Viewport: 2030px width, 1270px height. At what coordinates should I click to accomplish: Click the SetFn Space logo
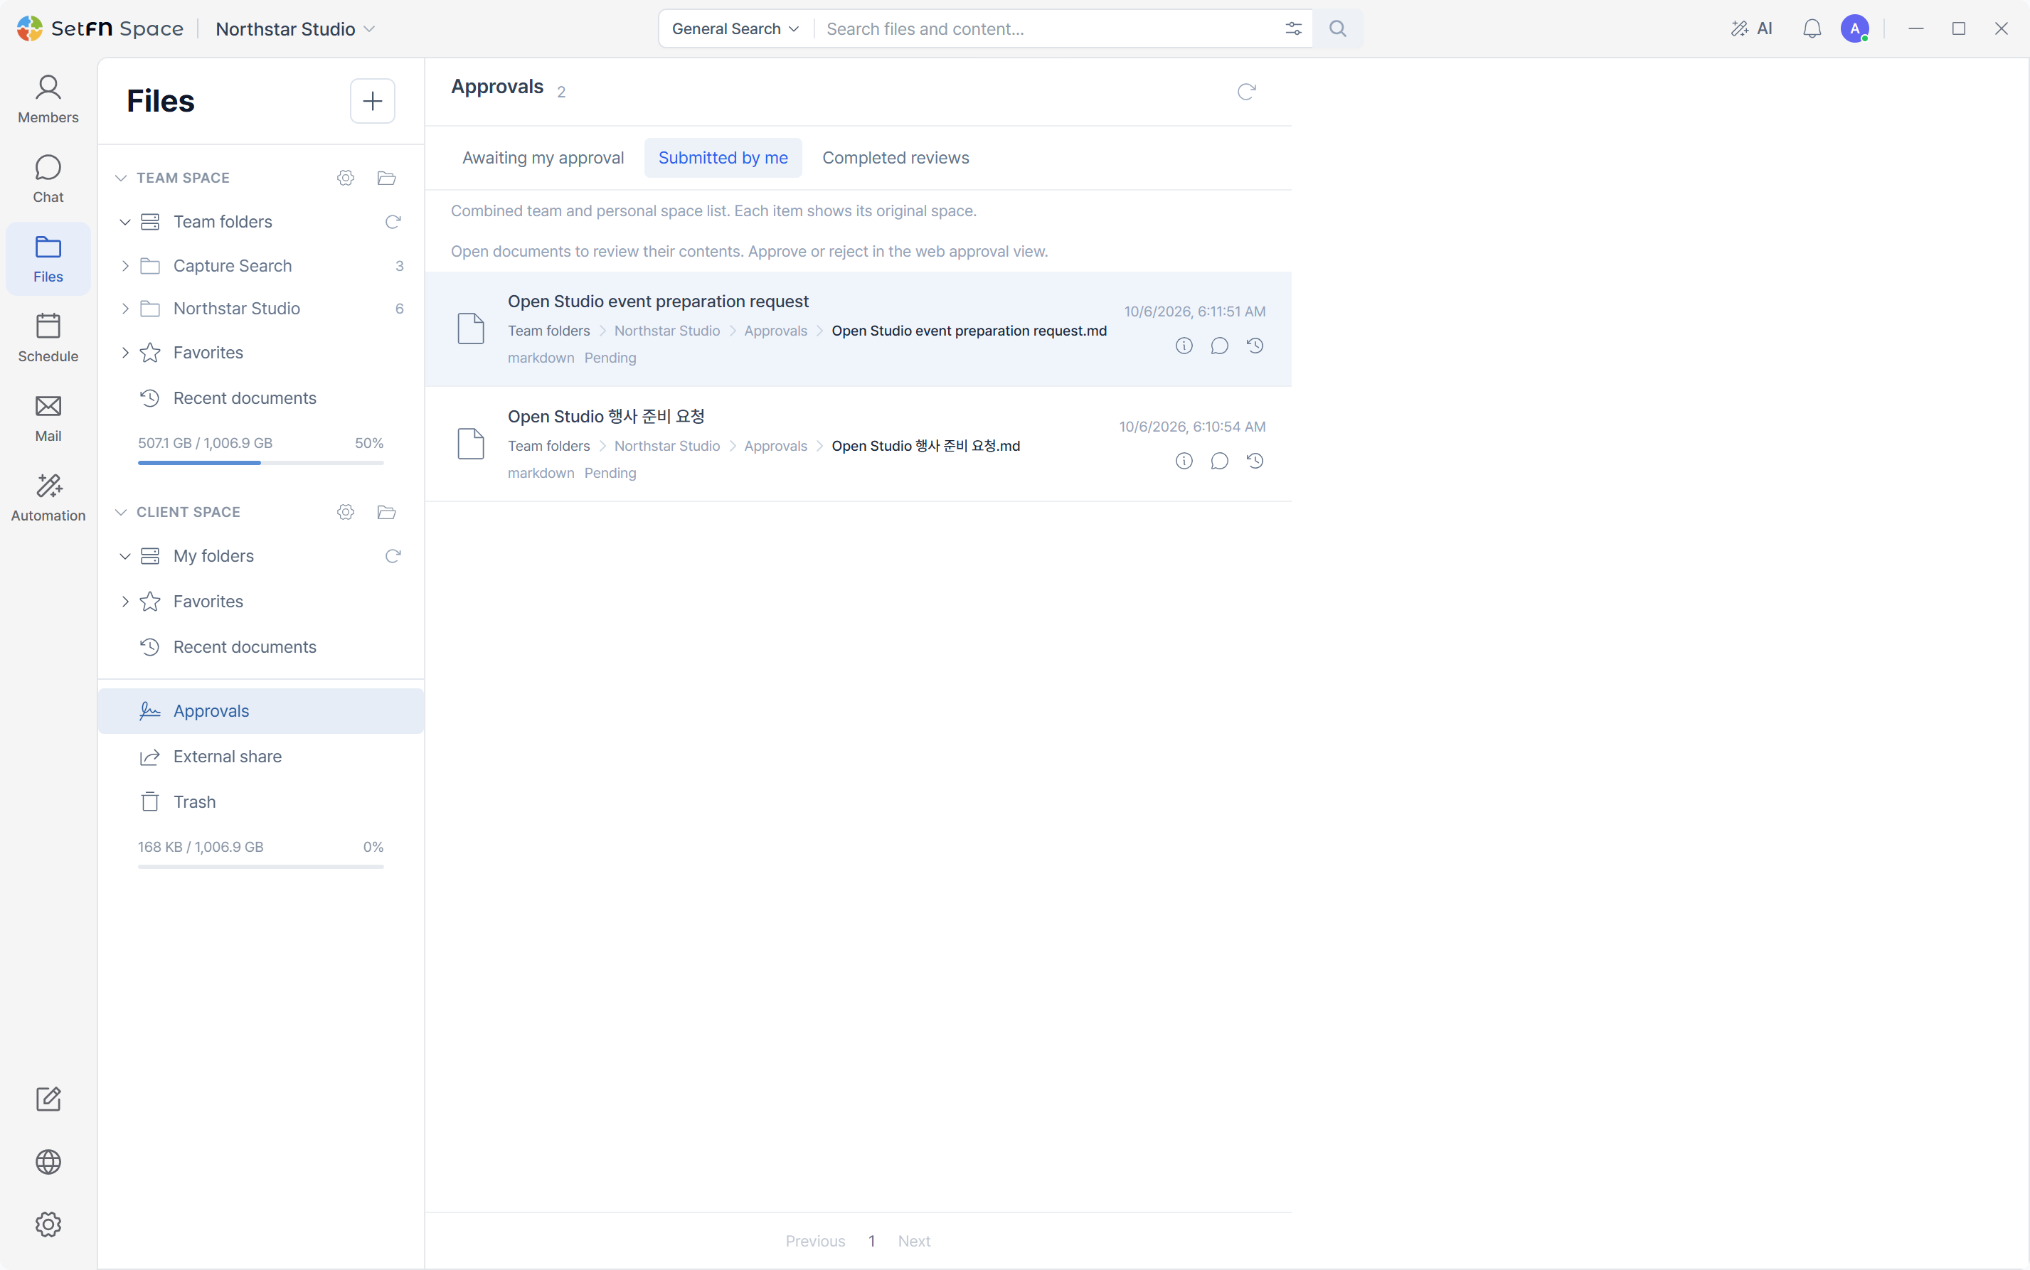tap(100, 28)
